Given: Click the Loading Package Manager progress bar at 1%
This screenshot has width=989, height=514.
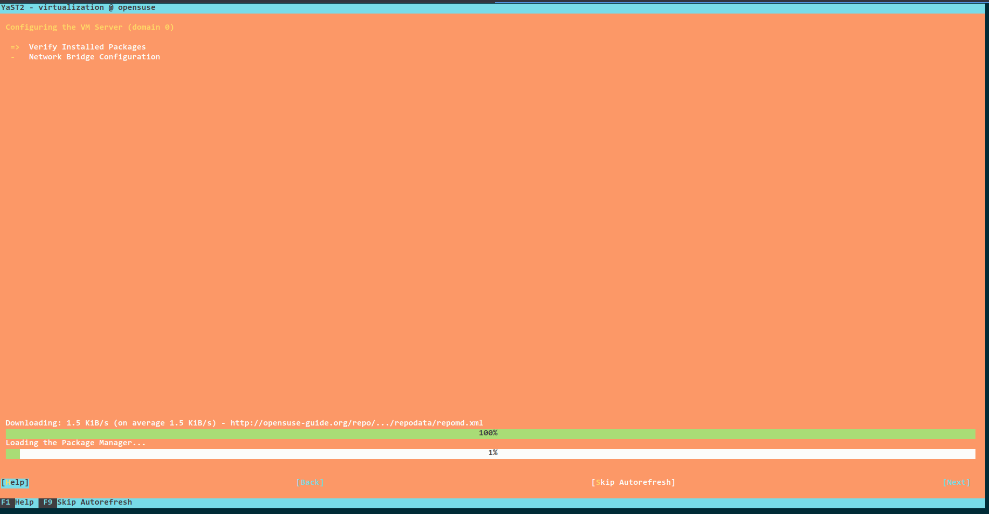Looking at the screenshot, I should click(490, 454).
